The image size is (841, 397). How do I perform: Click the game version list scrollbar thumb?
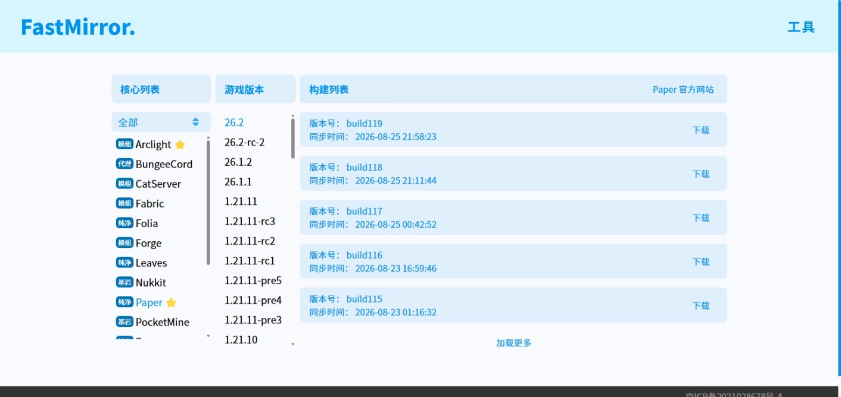293,138
